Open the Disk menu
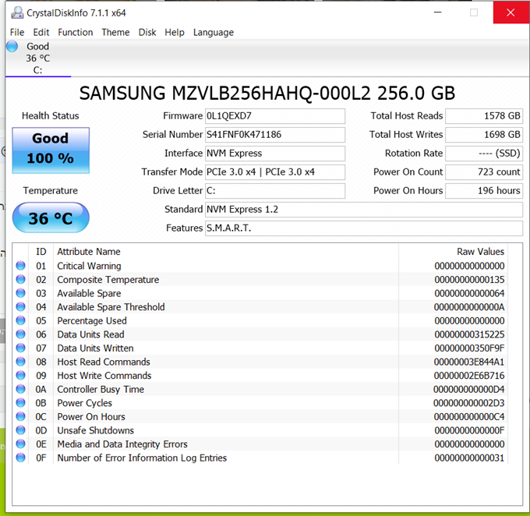The height and width of the screenshot is (516, 530). point(147,33)
